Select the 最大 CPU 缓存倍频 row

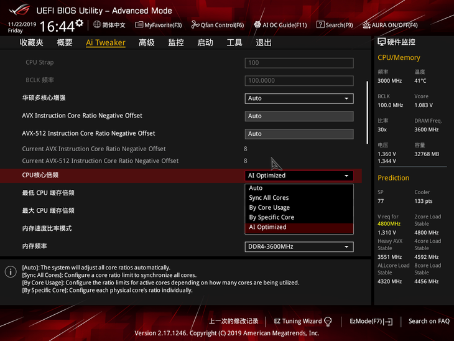(48, 210)
